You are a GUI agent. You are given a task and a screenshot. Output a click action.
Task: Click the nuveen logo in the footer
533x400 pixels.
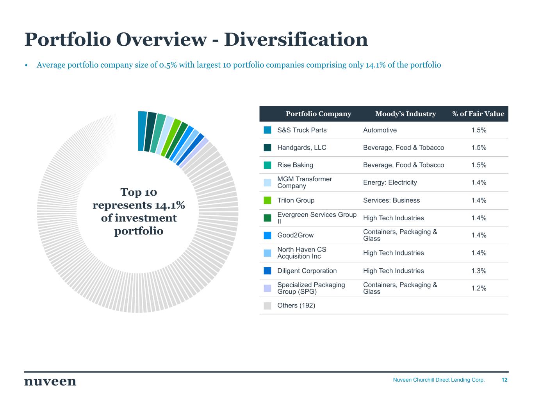click(50, 381)
